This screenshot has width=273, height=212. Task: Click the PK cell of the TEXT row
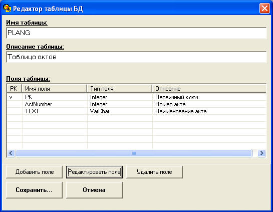[15, 111]
